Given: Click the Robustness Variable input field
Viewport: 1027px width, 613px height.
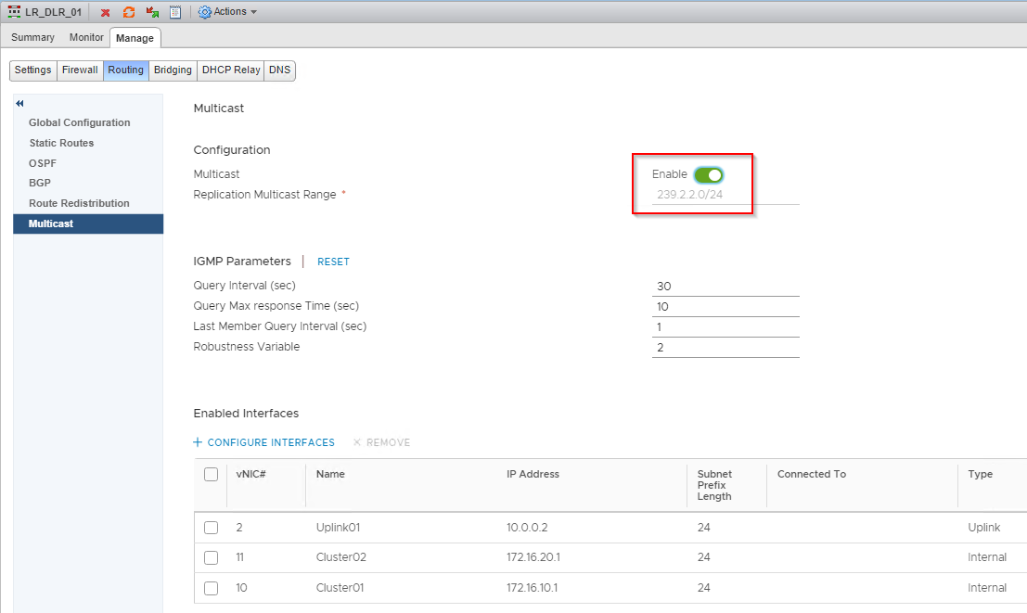Looking at the screenshot, I should pos(725,348).
